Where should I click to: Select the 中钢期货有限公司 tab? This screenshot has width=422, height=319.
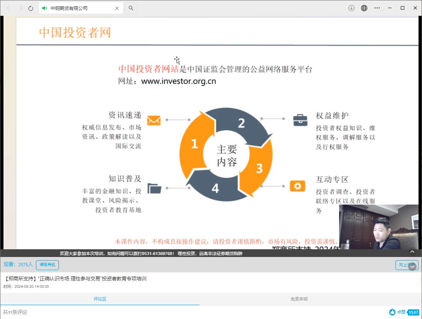(81, 8)
